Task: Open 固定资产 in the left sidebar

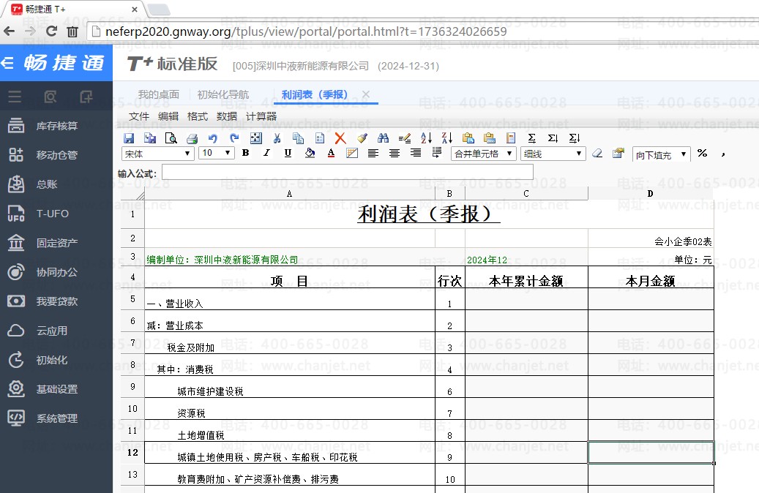Action: tap(57, 243)
